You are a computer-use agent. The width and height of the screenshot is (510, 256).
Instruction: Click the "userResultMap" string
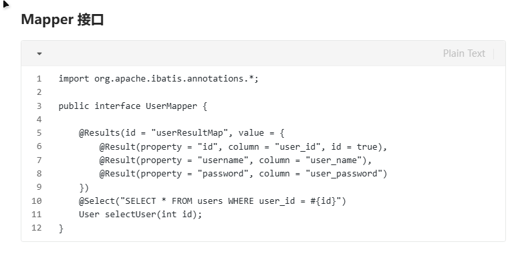(x=190, y=133)
